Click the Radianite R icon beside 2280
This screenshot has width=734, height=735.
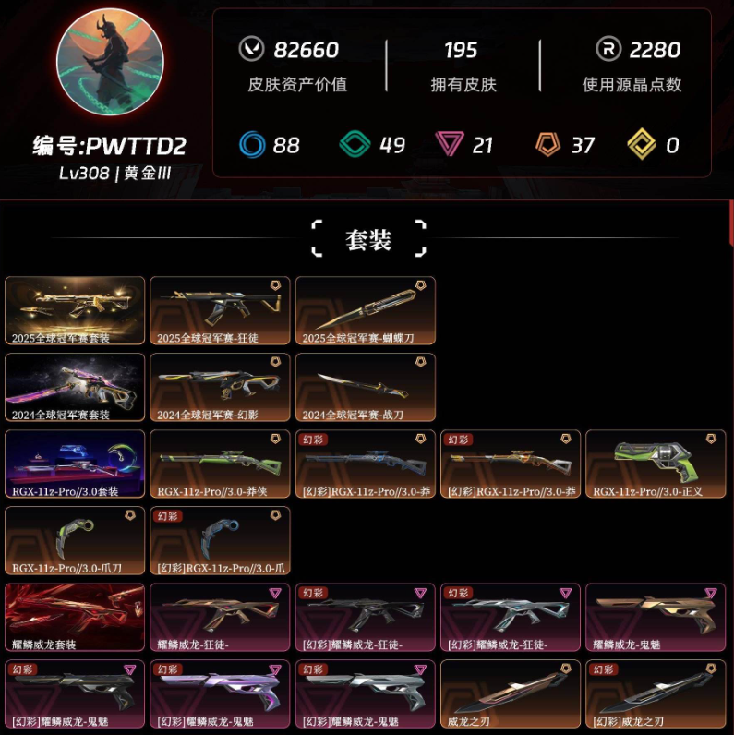608,49
